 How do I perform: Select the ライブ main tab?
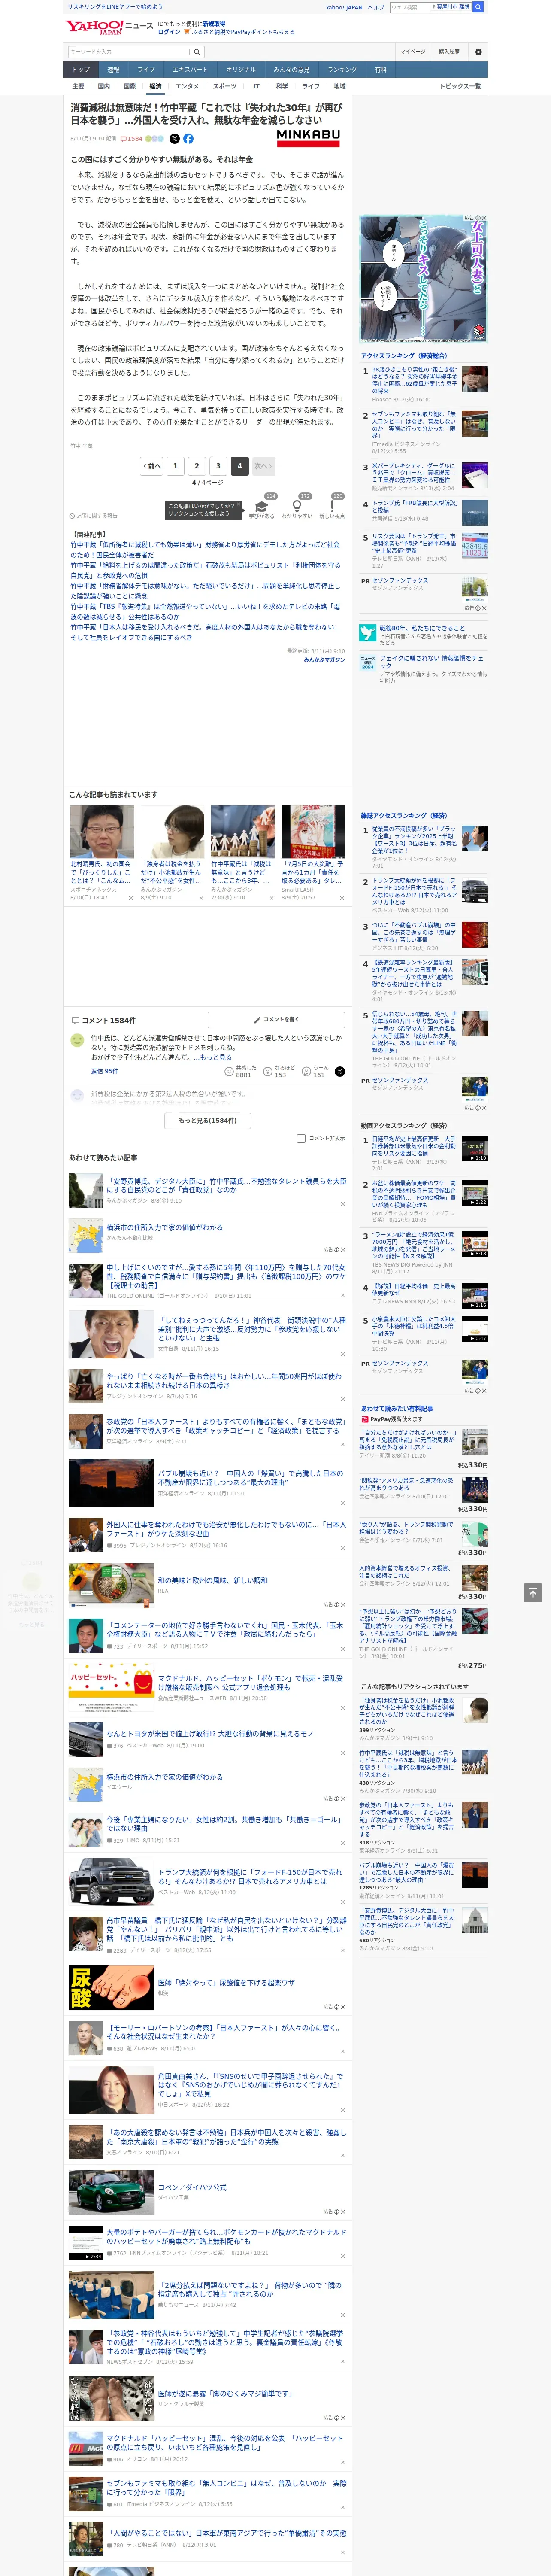pyautogui.click(x=146, y=70)
